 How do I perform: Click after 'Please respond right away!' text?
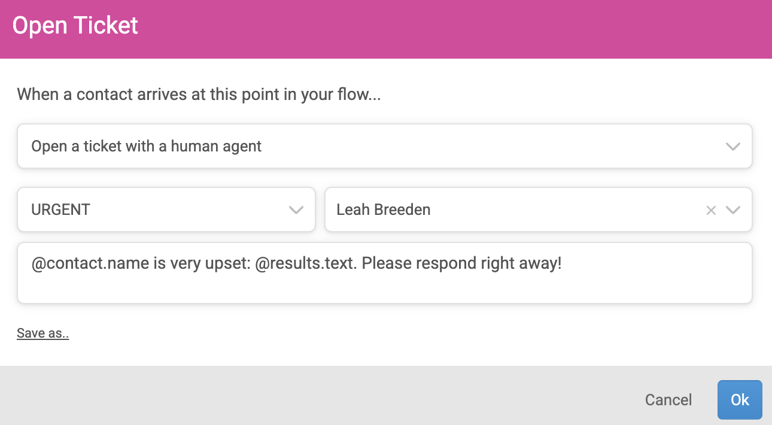[565, 264]
